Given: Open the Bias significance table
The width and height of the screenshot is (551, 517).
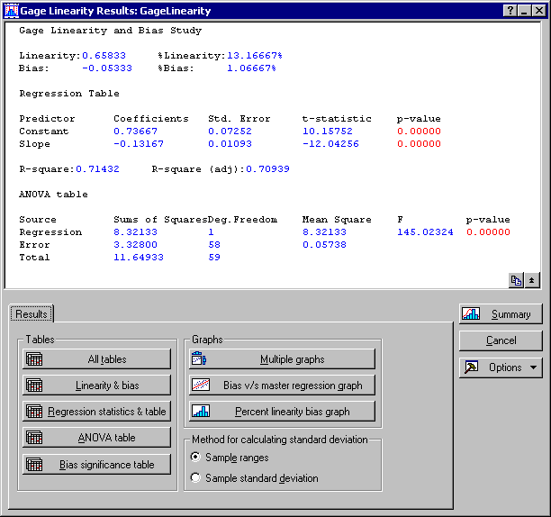Looking at the screenshot, I should [x=97, y=465].
